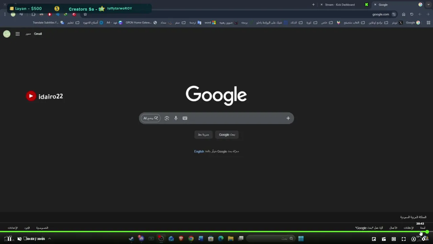Open File Explorer from taskbar

click(x=231, y=239)
